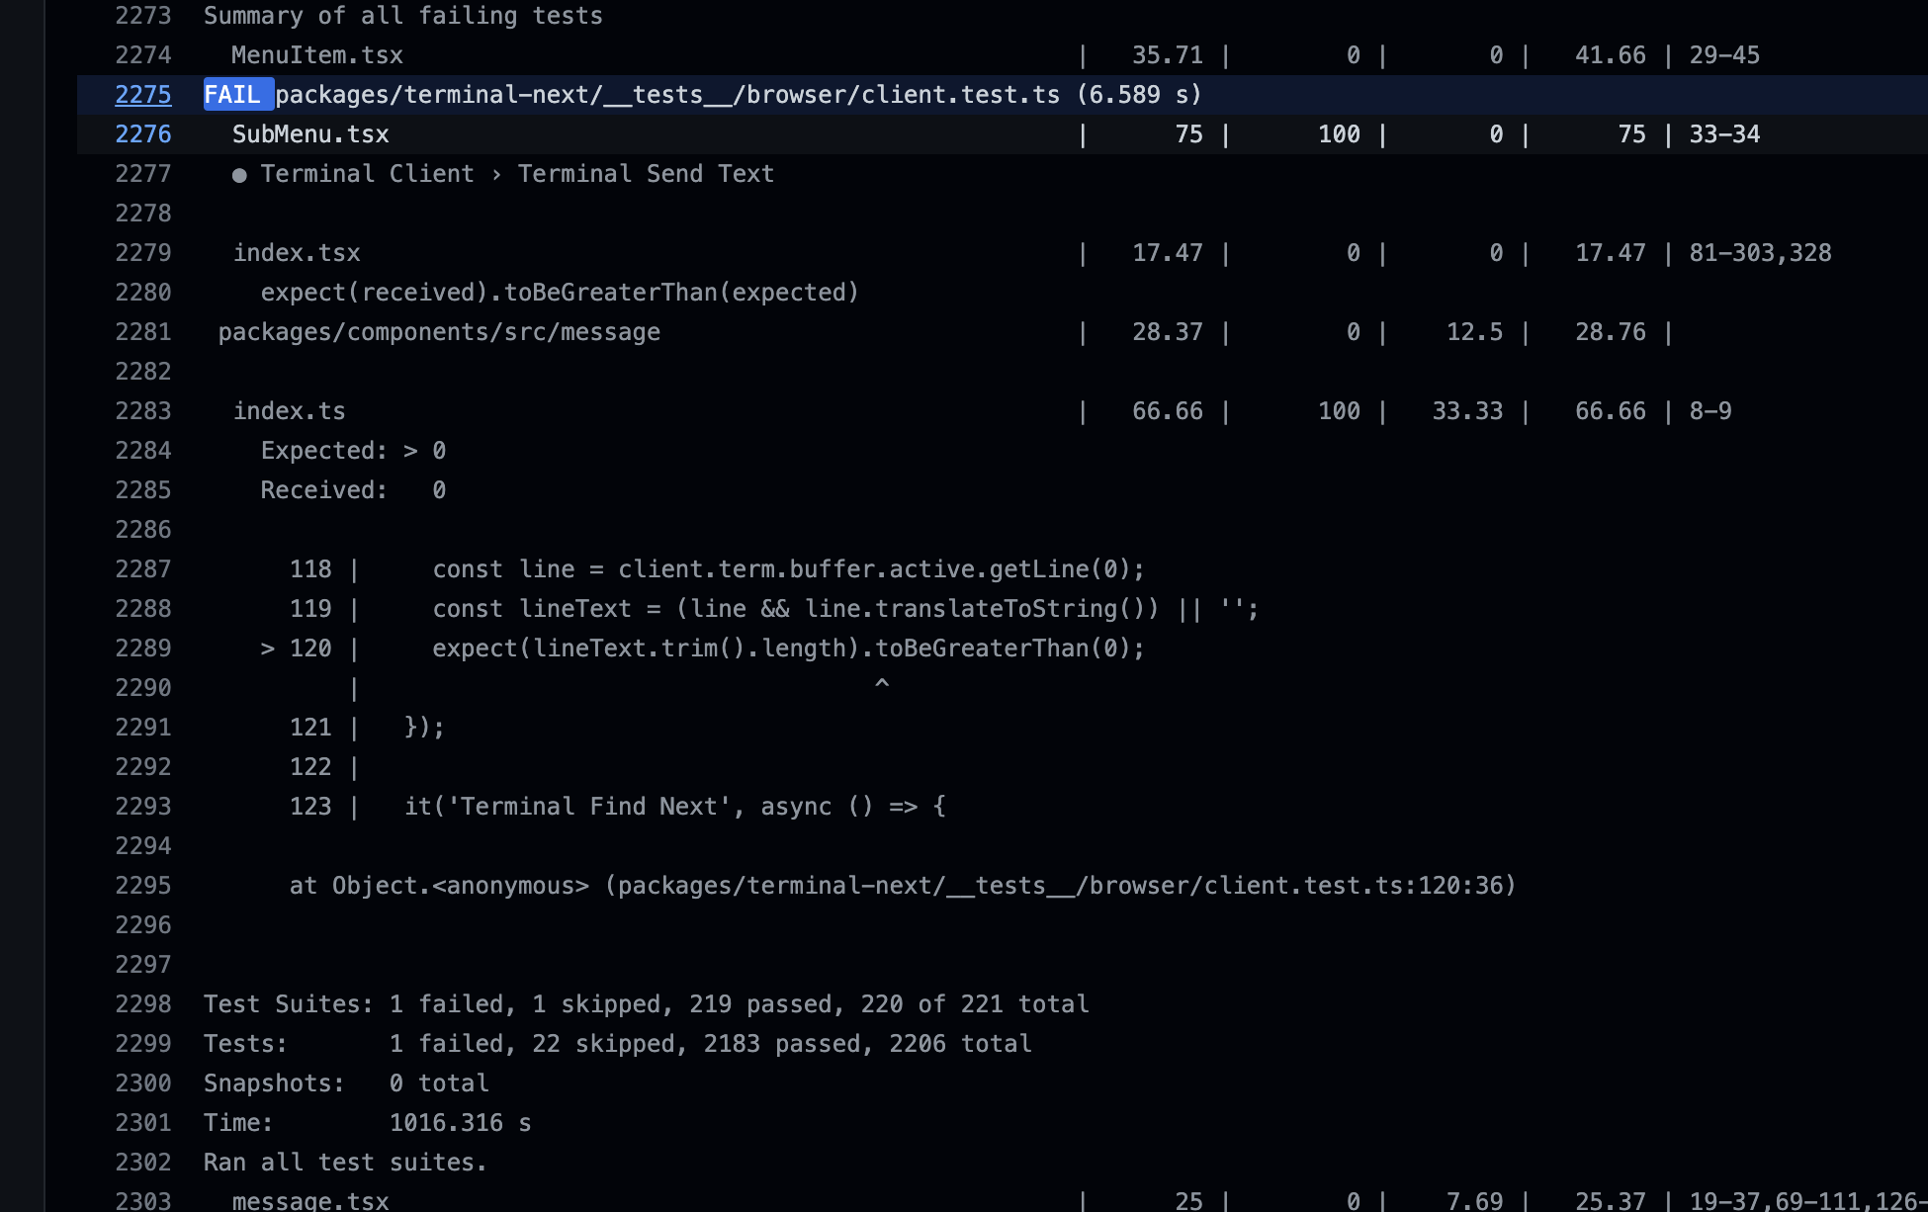Image resolution: width=1928 pixels, height=1212 pixels.
Task: Click line number 2274
Action: [143, 55]
